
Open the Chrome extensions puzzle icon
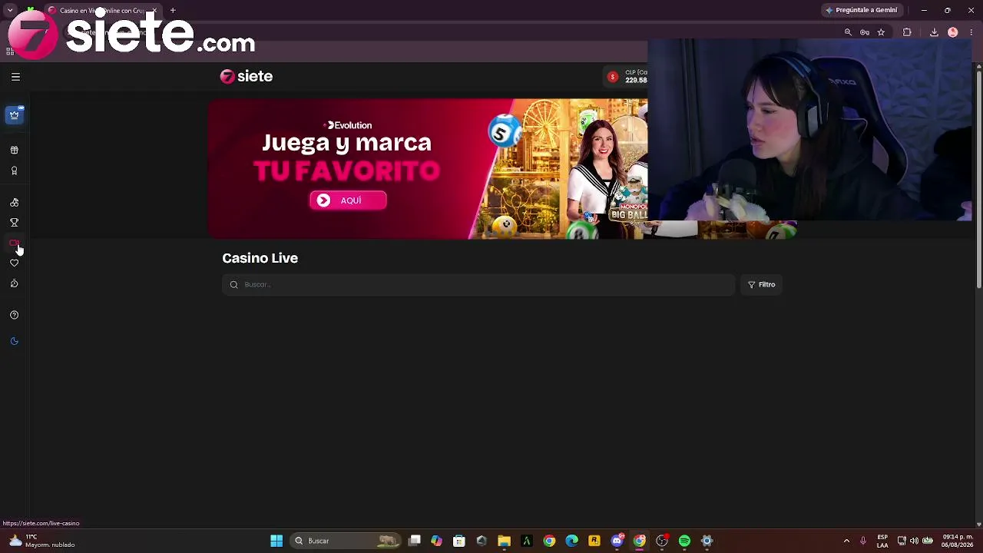click(907, 32)
